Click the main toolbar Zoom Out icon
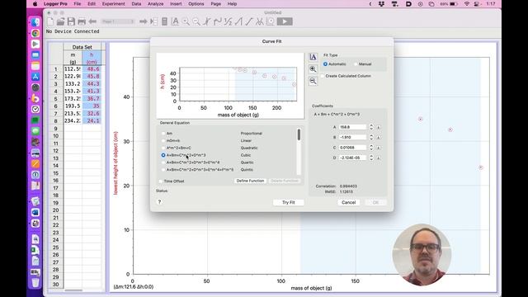Screen dimensions: 528x297 (196, 21)
